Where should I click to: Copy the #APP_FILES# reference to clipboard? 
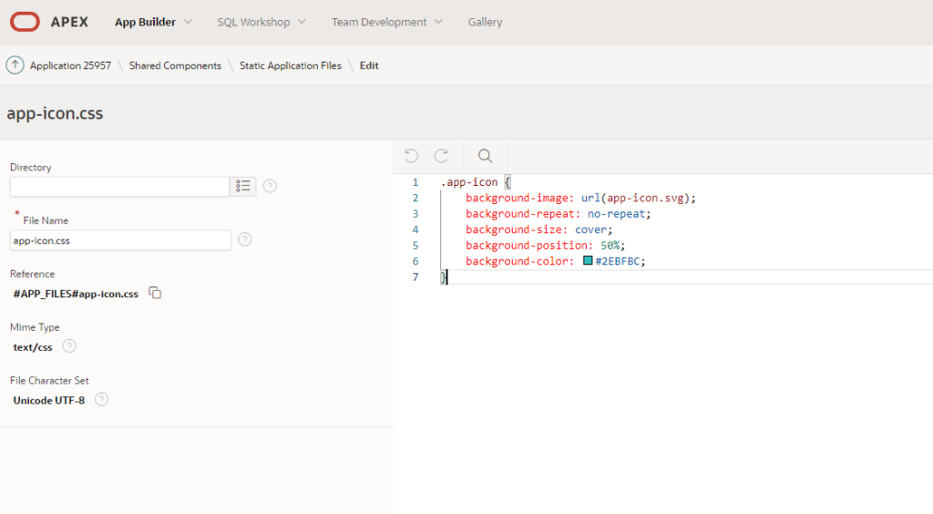click(156, 293)
